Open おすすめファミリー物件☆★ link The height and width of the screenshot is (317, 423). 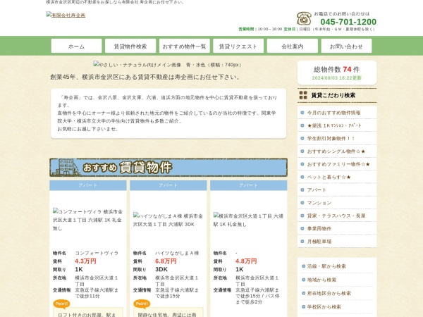pyautogui.click(x=338, y=164)
